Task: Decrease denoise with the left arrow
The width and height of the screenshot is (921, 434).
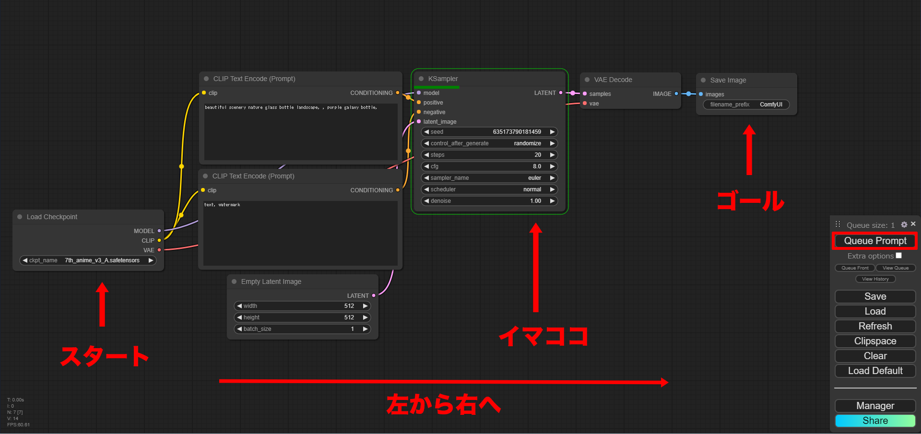Action: pos(426,201)
